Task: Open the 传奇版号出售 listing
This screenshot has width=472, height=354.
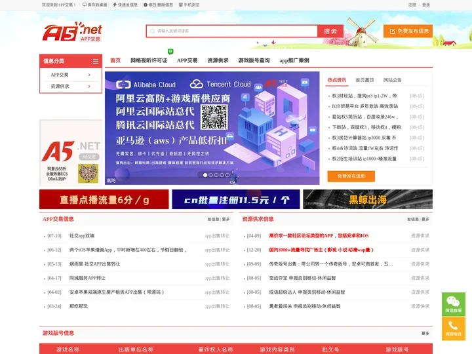Action: coord(331,264)
